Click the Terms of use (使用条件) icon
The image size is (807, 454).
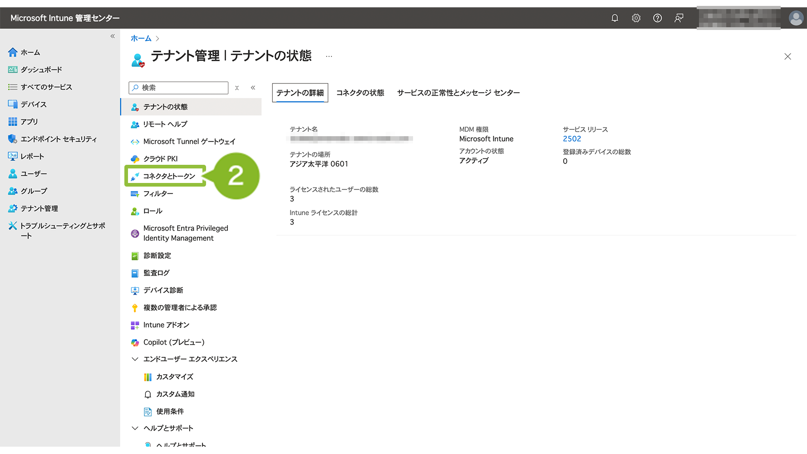point(148,412)
